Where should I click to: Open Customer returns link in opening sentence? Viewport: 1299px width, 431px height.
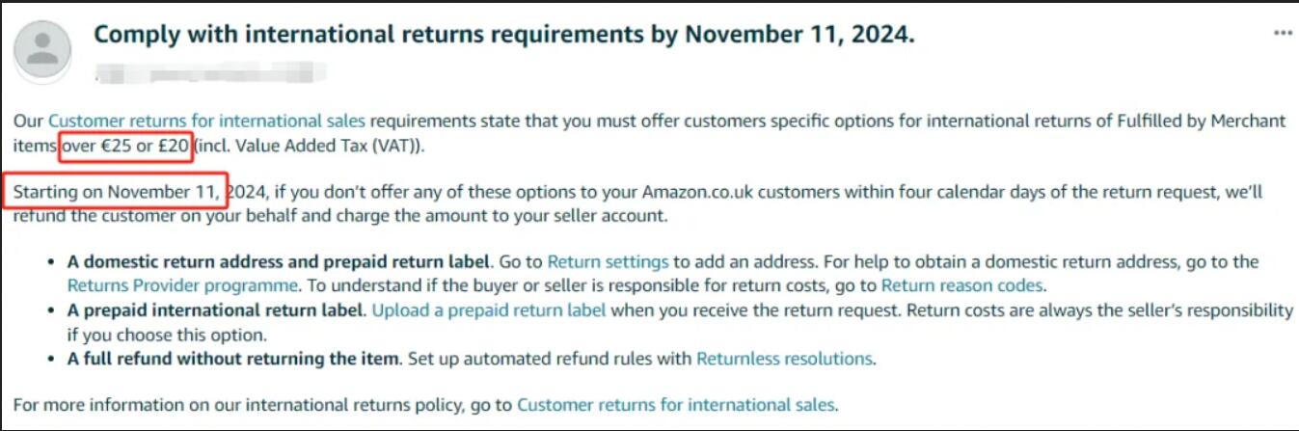click(206, 121)
